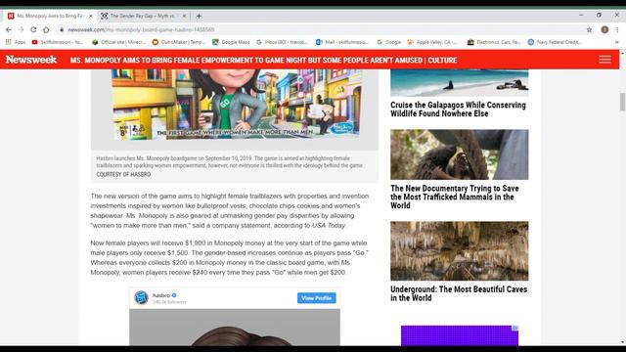Click the page vertical scrollbar thumb
The image size is (626, 352).
click(x=622, y=102)
